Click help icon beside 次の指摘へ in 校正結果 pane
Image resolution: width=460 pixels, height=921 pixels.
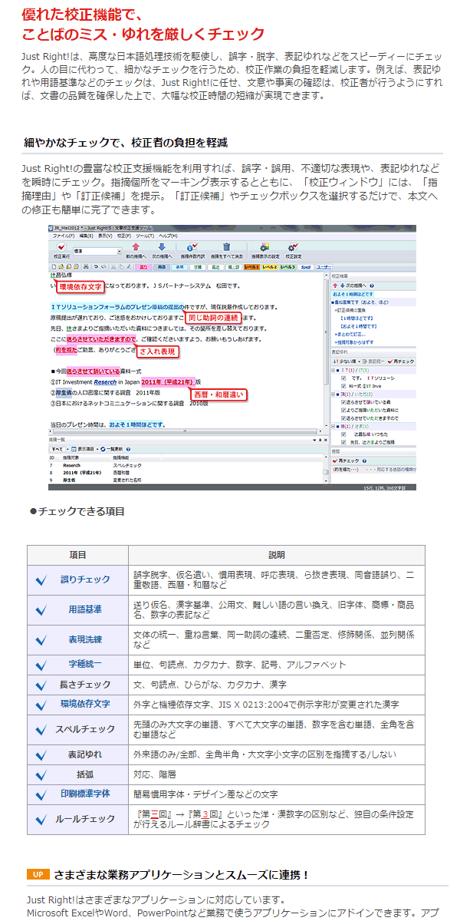coord(372,286)
